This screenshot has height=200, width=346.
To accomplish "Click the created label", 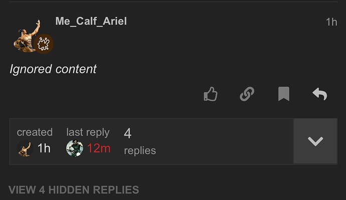I will click(35, 132).
